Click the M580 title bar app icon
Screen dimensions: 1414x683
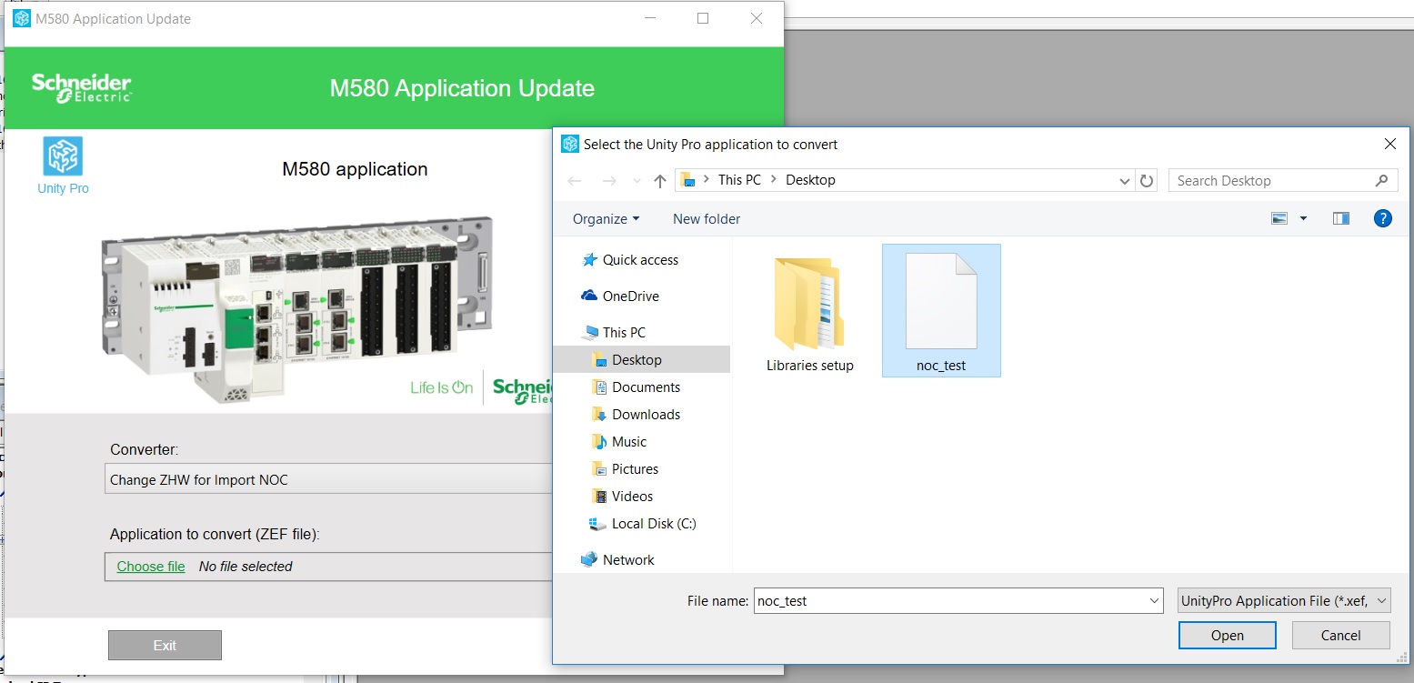point(22,19)
